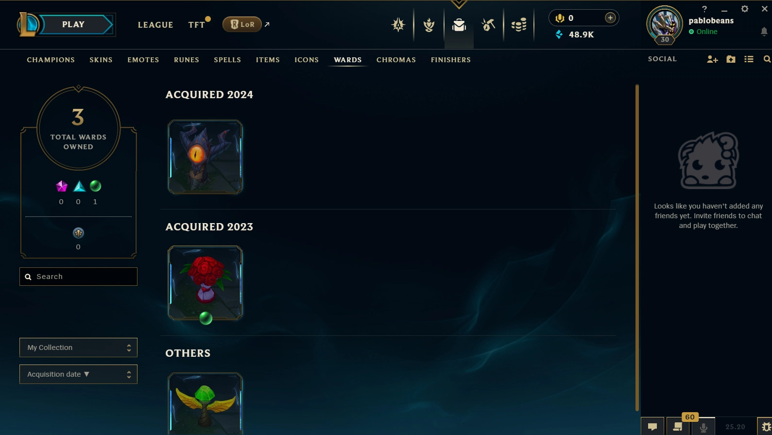
Task: Switch to the Chromas tab
Action: (x=396, y=60)
